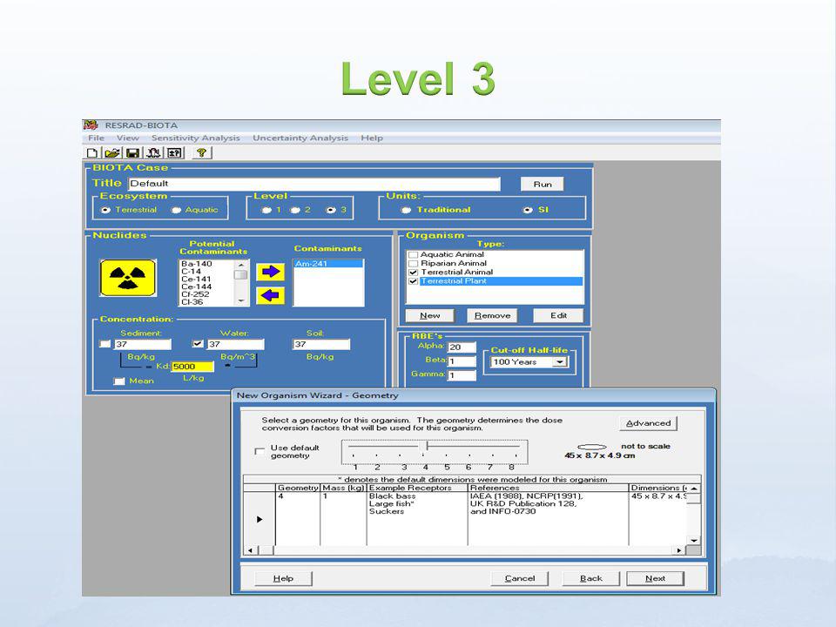
Task: Click the geometry slider thumb
Action: point(426,446)
